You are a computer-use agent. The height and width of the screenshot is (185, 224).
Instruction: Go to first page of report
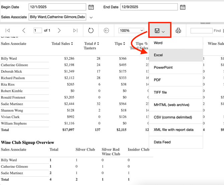8,31
